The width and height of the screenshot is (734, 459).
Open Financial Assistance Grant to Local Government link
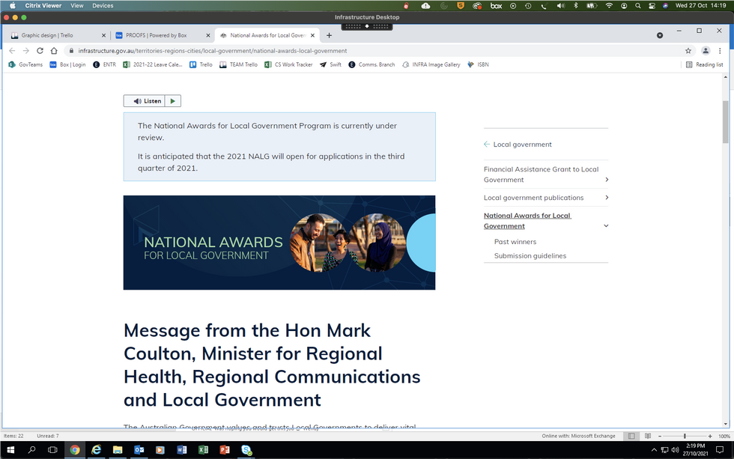(541, 174)
